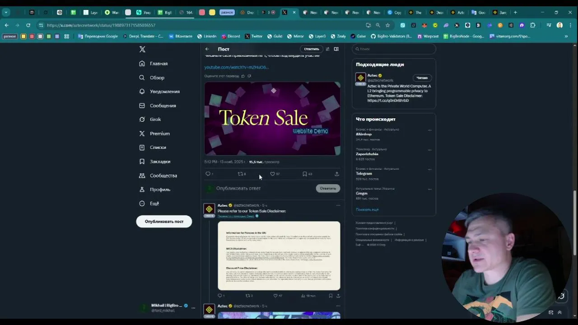This screenshot has width=578, height=325.
Task: Open more options for #Airdrop trend
Action: 429,130
